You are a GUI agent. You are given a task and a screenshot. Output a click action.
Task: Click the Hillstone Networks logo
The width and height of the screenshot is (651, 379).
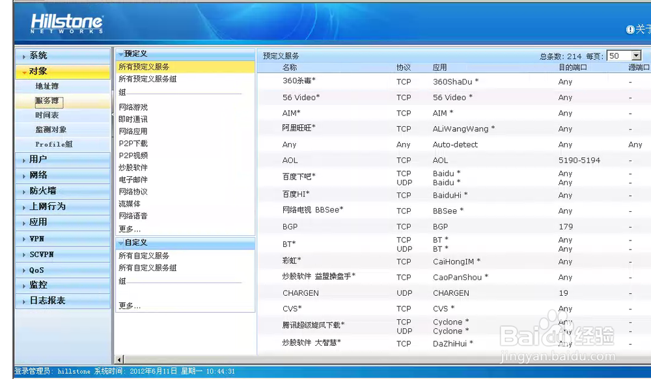67,23
